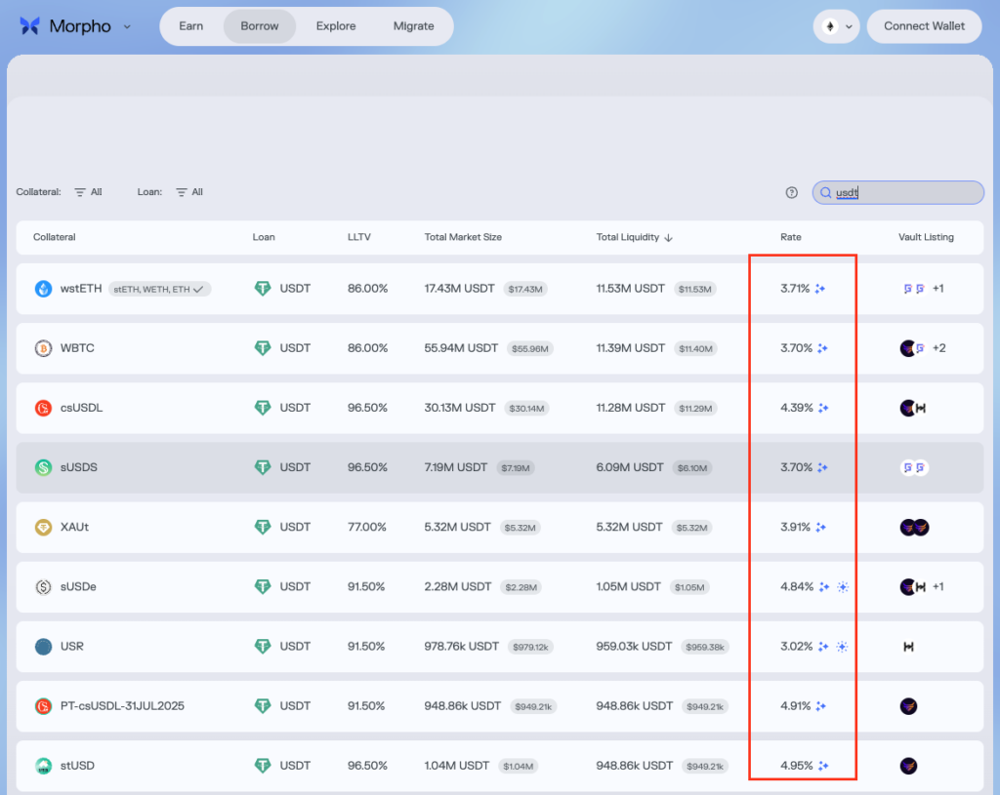1000x795 pixels.
Task: Click vault icons in the csUSDL row
Action: coord(913,408)
